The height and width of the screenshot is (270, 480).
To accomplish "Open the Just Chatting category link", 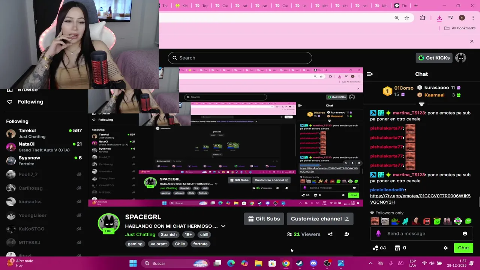I will tap(140, 234).
